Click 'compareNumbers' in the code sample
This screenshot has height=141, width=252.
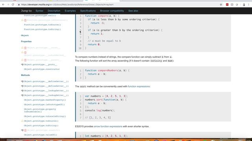click(x=108, y=70)
